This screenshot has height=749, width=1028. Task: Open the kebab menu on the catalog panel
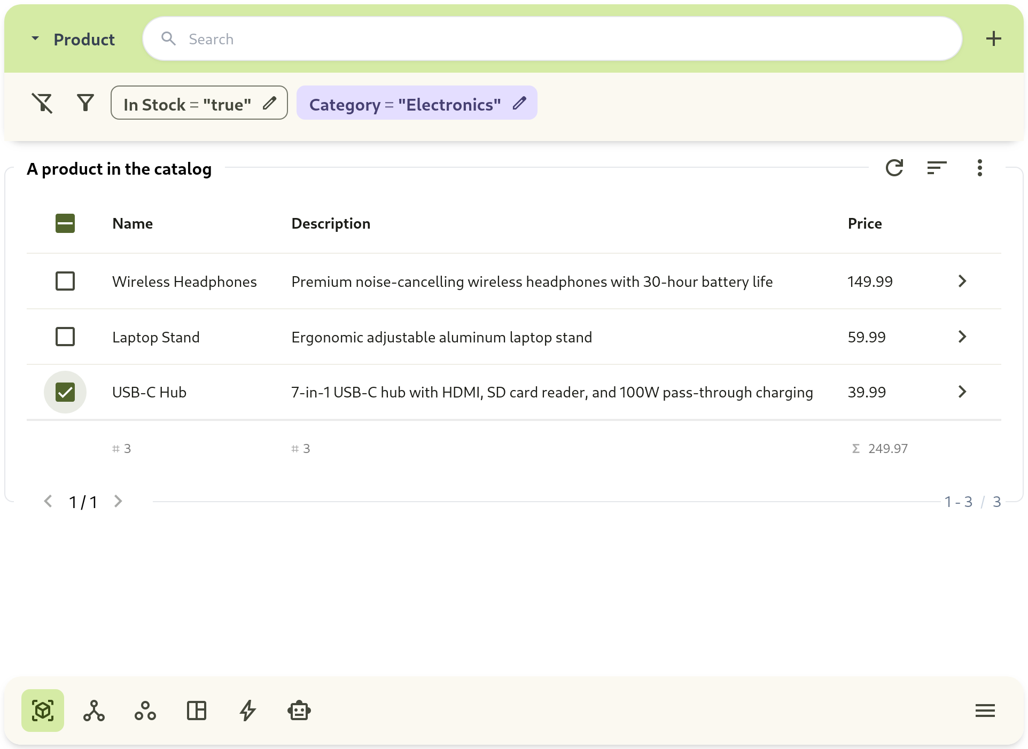979,168
